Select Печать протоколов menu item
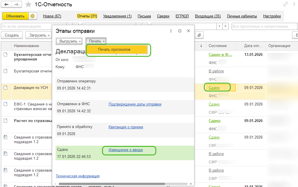 (114, 50)
